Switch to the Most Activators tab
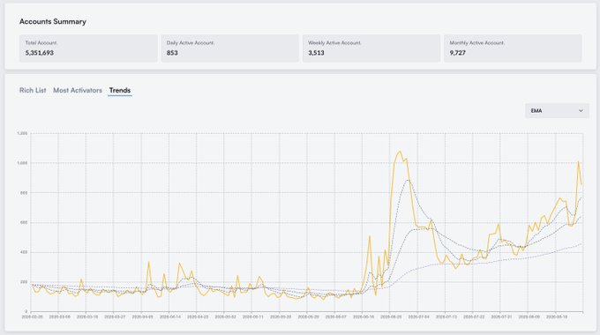Image resolution: width=600 pixels, height=335 pixels. tap(78, 90)
